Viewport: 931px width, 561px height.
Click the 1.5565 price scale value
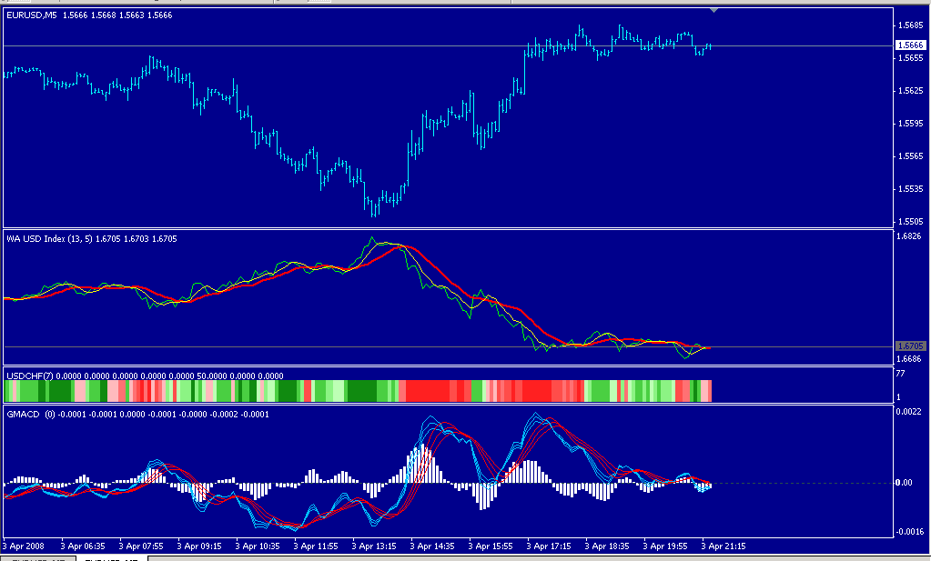click(x=911, y=156)
